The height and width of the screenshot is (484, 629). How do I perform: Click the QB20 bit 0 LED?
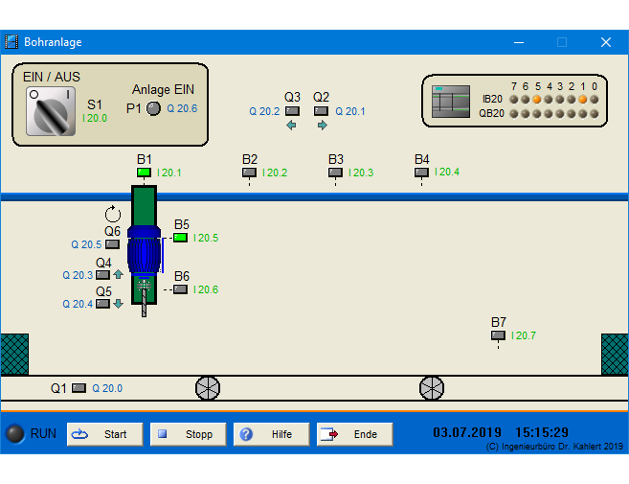(595, 114)
